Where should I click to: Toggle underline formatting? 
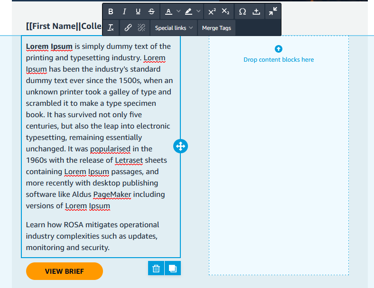coord(138,11)
